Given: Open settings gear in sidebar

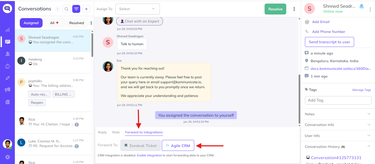Looking at the screenshot, I should [7, 157].
